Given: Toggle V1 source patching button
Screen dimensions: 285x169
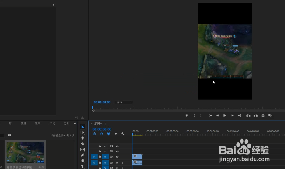Looking at the screenshot, I should click(94, 157).
